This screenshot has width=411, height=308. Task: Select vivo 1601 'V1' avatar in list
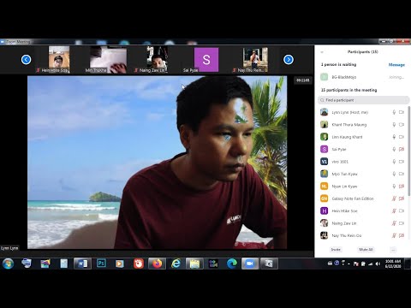click(x=324, y=162)
